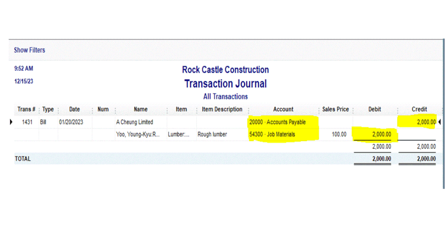Select the Num column header
Screen dimensions: 445x250
tap(103, 109)
